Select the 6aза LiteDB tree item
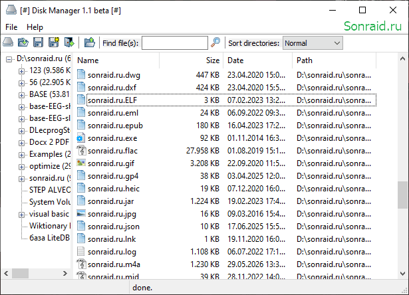Image resolution: width=409 pixels, height=295 pixels. pyautogui.click(x=50, y=238)
